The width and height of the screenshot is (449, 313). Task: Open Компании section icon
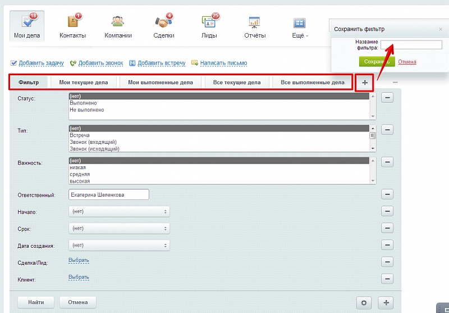[118, 23]
